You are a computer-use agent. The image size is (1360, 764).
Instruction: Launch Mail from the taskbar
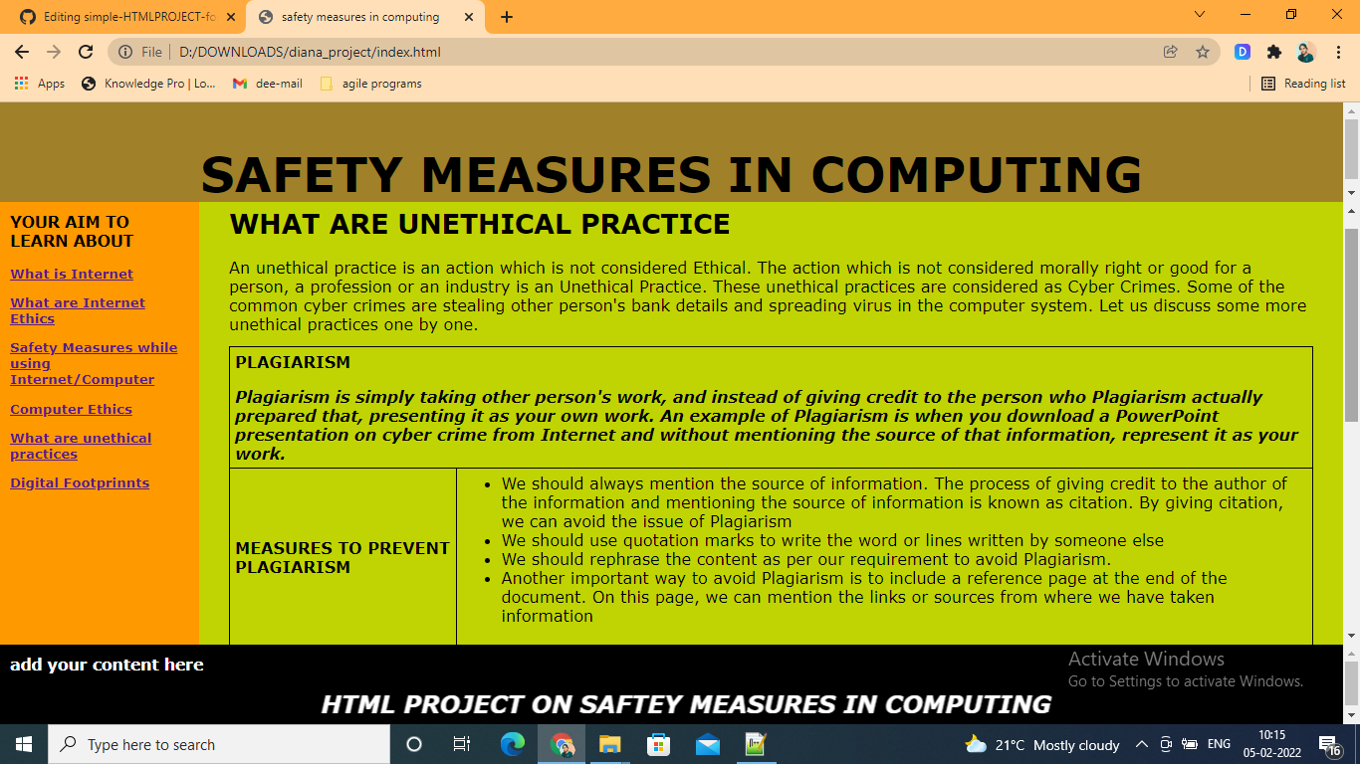707,744
